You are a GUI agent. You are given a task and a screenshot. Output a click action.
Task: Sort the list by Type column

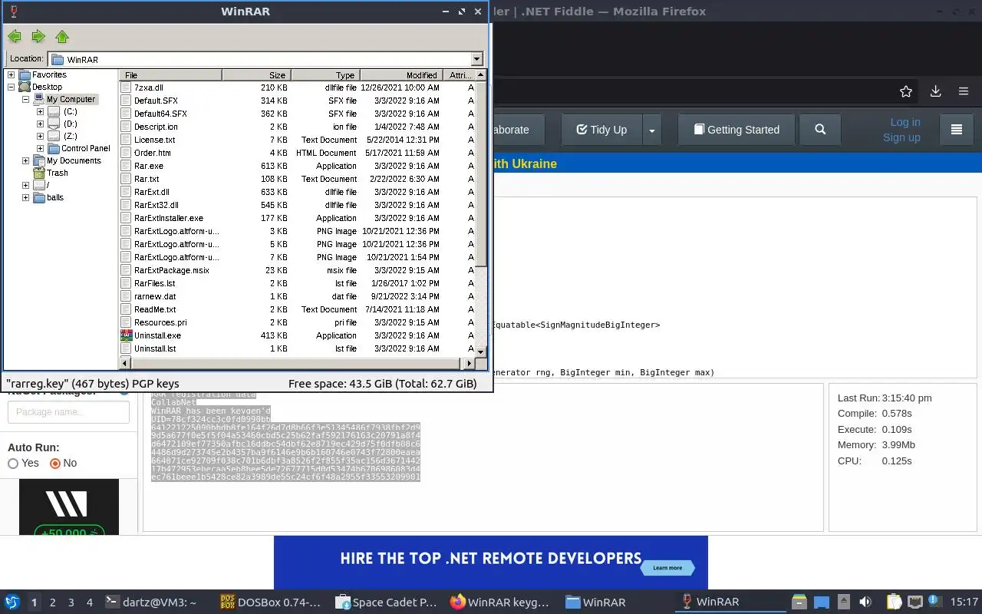tap(325, 75)
